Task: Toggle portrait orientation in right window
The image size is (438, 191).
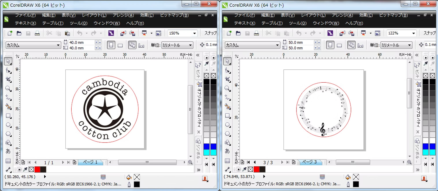Action: pyautogui.click(x=330, y=45)
